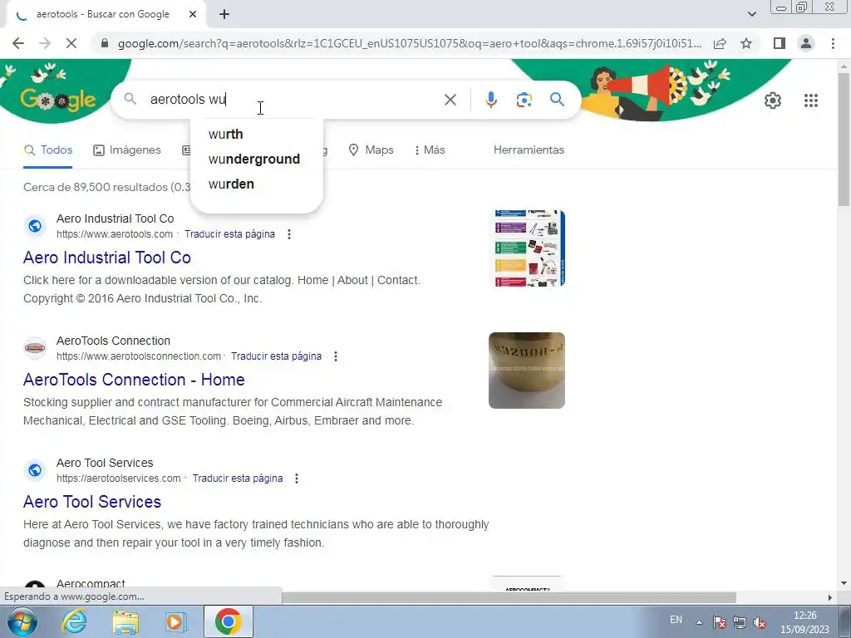Screen dimensions: 851x638
Task: Launch Internet Explorer from taskbar
Action: coord(74,621)
